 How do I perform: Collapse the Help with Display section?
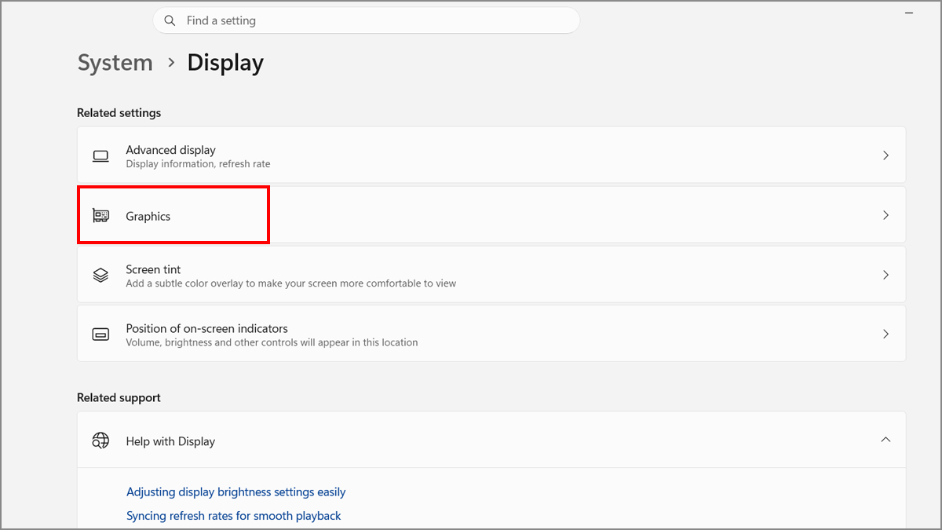(x=885, y=440)
